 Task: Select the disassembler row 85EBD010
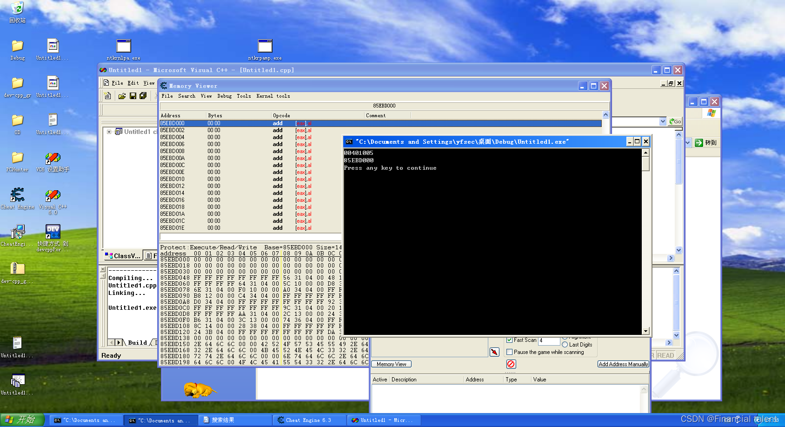point(250,179)
